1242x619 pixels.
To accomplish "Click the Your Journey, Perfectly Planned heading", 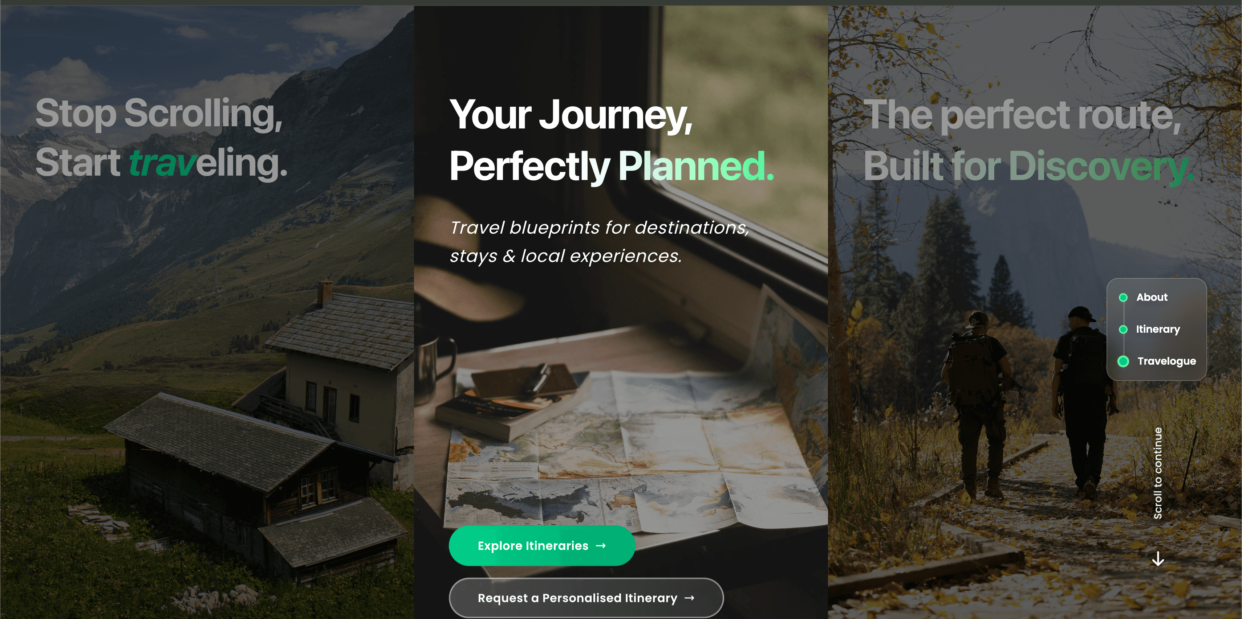I will coord(611,140).
